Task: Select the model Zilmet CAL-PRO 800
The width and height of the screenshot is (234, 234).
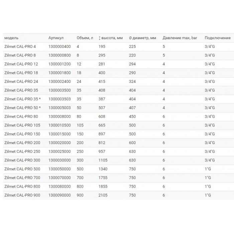Action: tap(22, 187)
